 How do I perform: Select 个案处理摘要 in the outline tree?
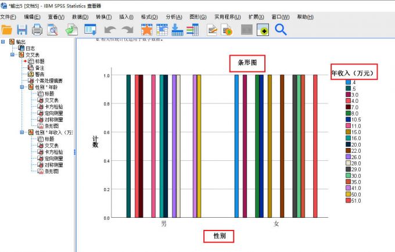point(49,81)
